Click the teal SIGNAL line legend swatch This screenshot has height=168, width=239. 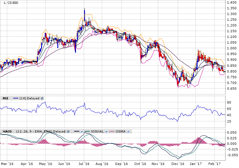pyautogui.click(x=87, y=132)
